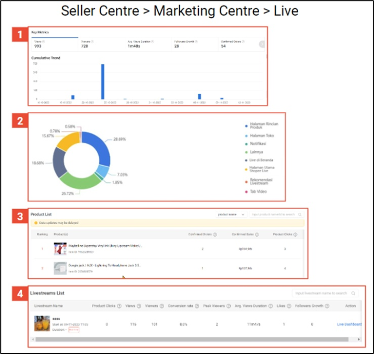The image size is (374, 354).
Task: Select the Confirmed Orders metric card
Action: click(240, 45)
